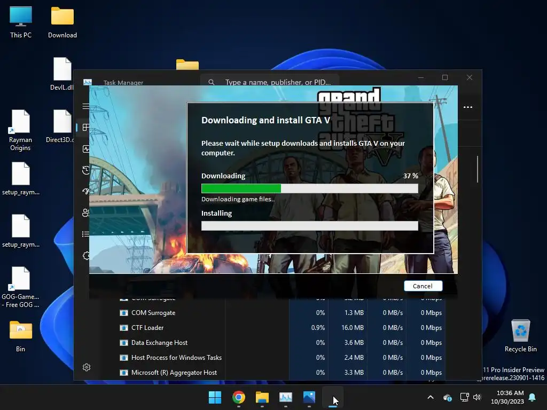This screenshot has height=410, width=547.
Task: Open Task Manager more options ellipsis
Action: point(468,107)
